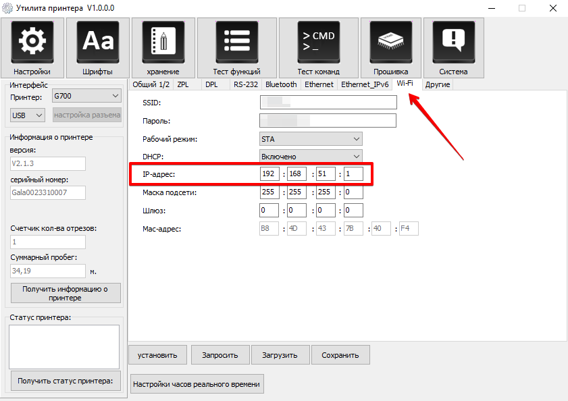The height and width of the screenshot is (401, 568).
Task: Open the Шрифты fonts icon
Action: pyautogui.click(x=97, y=42)
